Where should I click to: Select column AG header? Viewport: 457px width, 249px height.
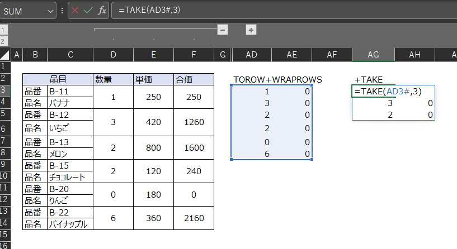373,55
